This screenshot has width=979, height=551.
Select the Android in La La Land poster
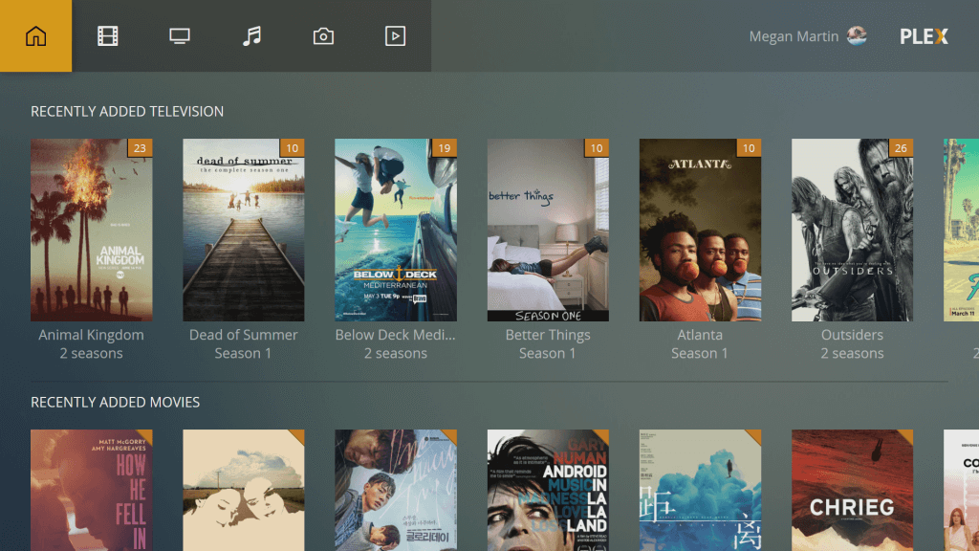pos(548,490)
